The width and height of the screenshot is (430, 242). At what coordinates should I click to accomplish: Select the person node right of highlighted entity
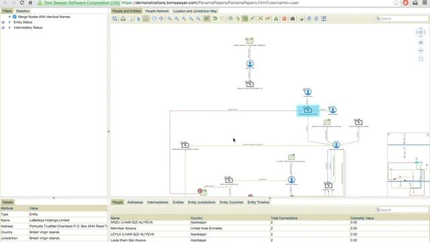[333, 110]
